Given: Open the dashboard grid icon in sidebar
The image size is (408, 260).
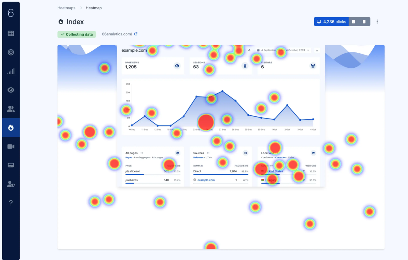Looking at the screenshot, I should tap(11, 33).
